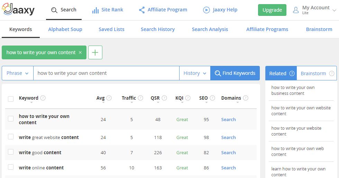This screenshot has width=339, height=178.
Task: Click related 'how to write your own website content'
Action: point(301,111)
